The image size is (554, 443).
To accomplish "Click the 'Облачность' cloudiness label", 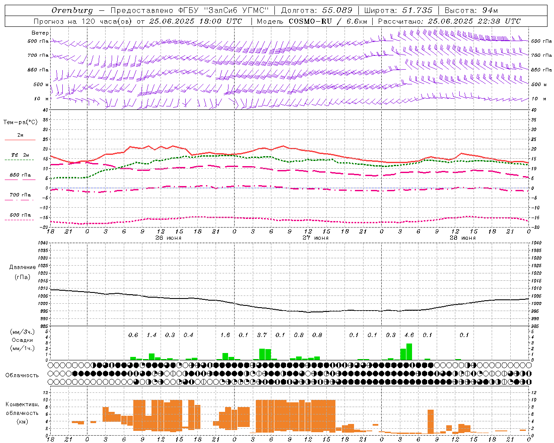I will (22, 375).
